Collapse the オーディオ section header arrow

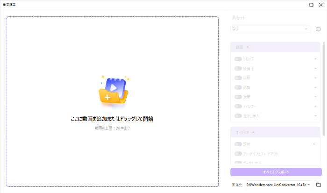(253, 132)
